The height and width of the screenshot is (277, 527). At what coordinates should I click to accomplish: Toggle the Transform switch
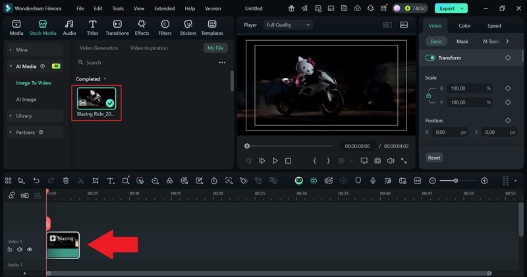click(430, 58)
